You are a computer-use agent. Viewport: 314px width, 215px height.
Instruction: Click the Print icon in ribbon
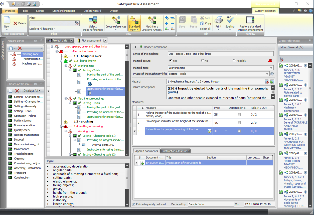click(218, 21)
